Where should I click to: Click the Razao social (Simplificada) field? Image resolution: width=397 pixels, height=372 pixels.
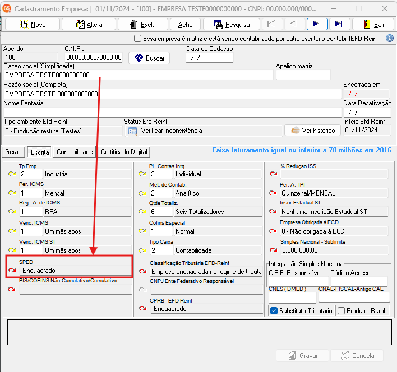pyautogui.click(x=139, y=75)
